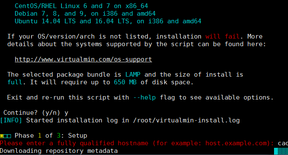
Task: Click the CentOS/RHEL Linux supported OS line
Action: pyautogui.click(x=81, y=6)
